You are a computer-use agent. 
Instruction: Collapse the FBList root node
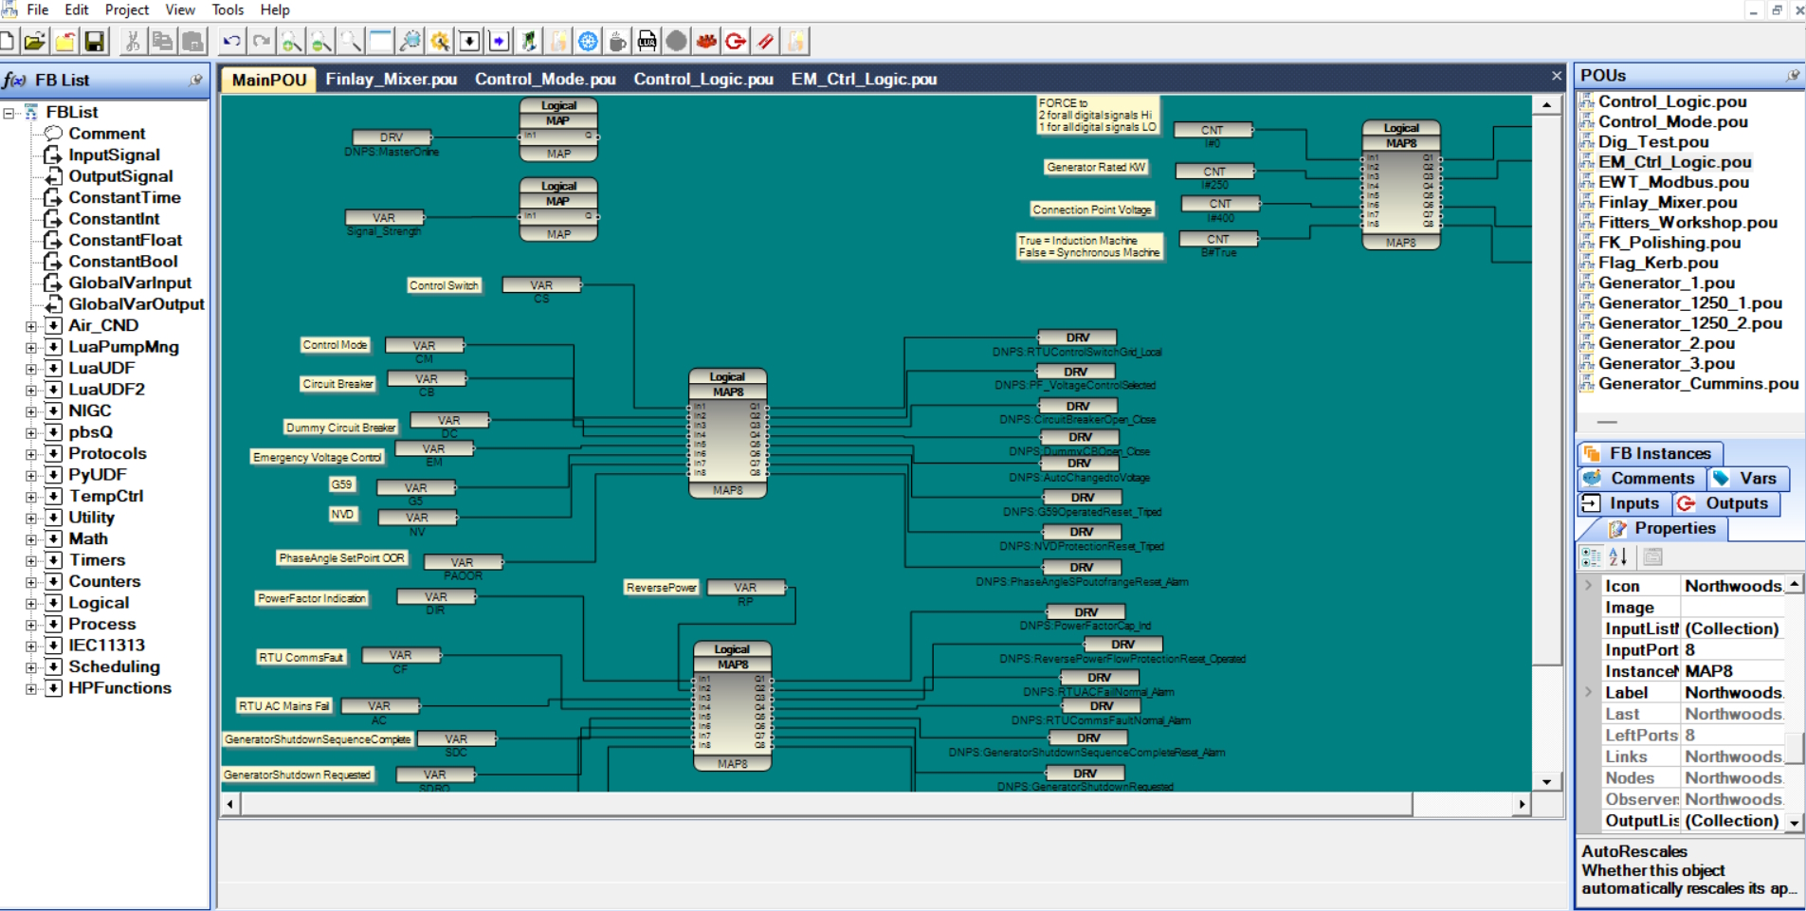(9, 112)
